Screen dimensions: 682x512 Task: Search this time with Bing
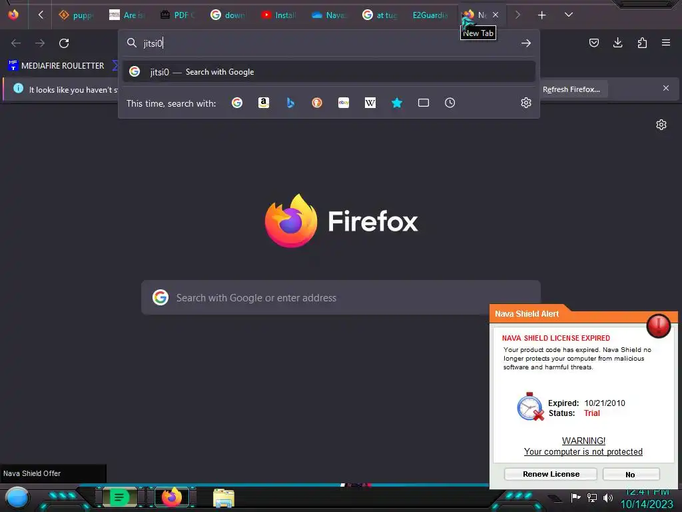290,103
